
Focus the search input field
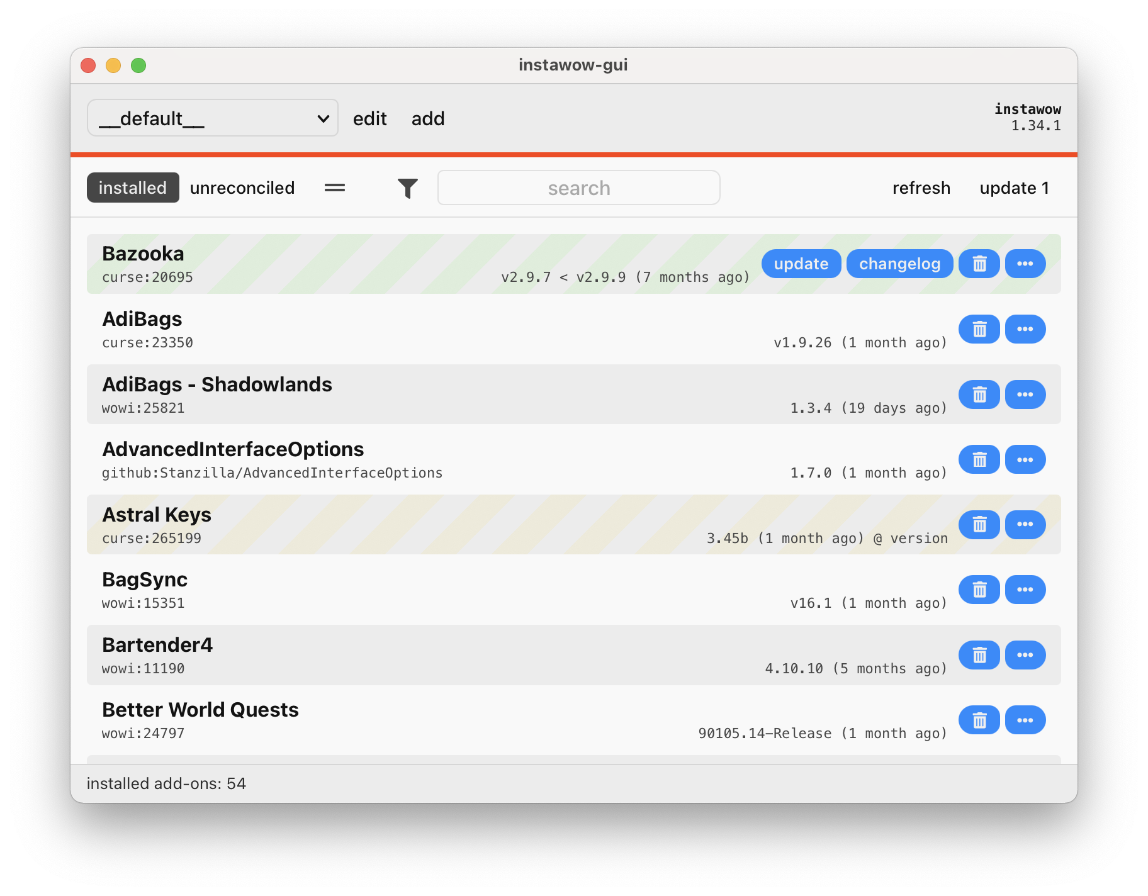(579, 188)
